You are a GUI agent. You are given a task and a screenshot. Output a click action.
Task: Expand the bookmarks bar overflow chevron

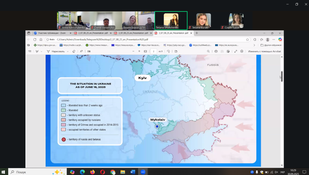click(254, 45)
